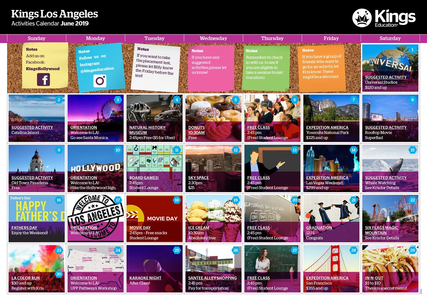Viewport: 427px width, 301px height.
Task: Click the date badge numbered 3
Action: (118, 100)
